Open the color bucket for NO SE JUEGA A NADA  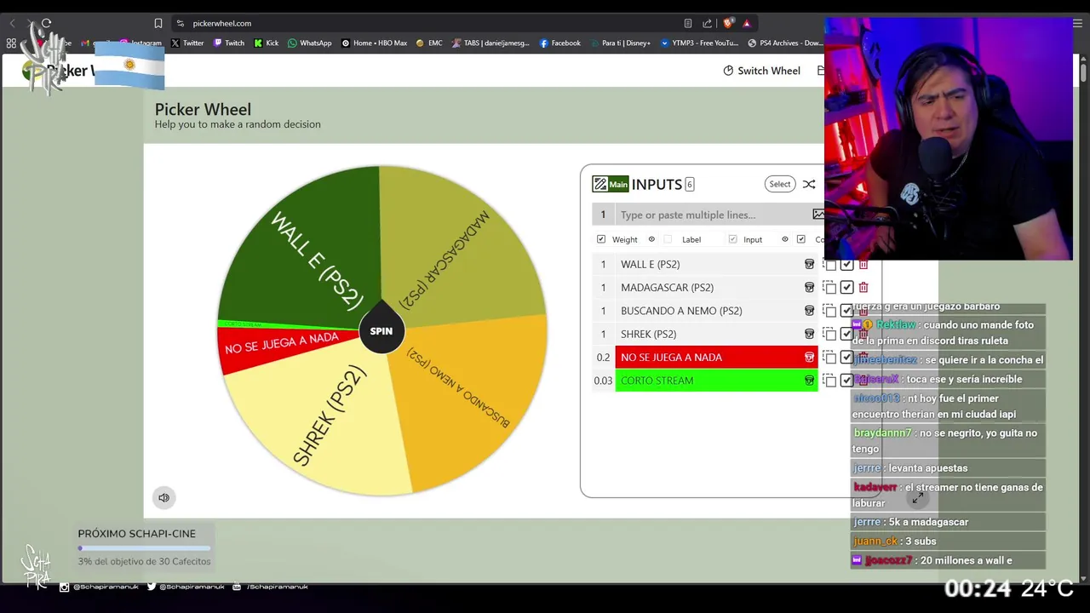click(x=809, y=358)
